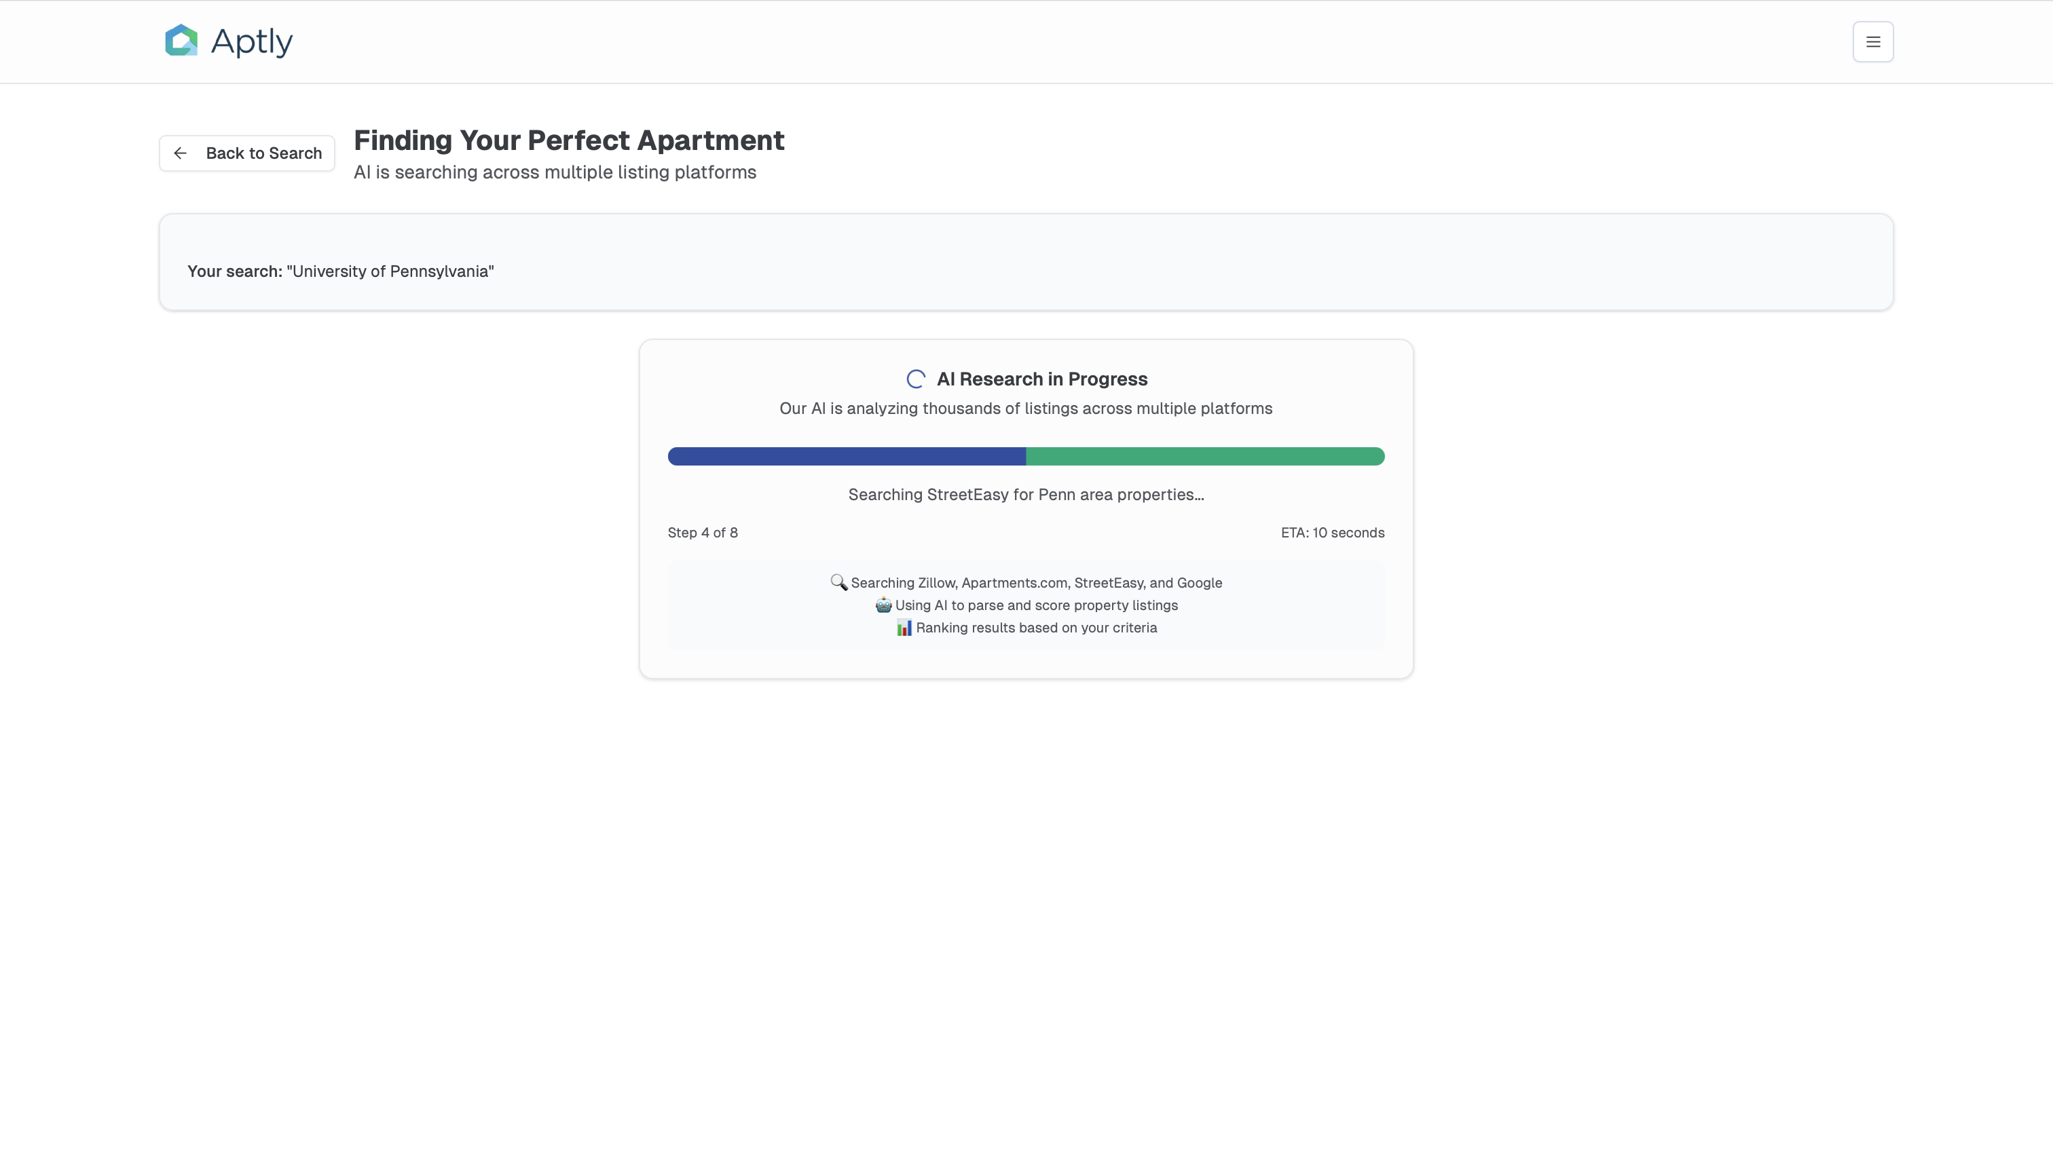
Task: Click the left arrow back icon
Action: [181, 153]
